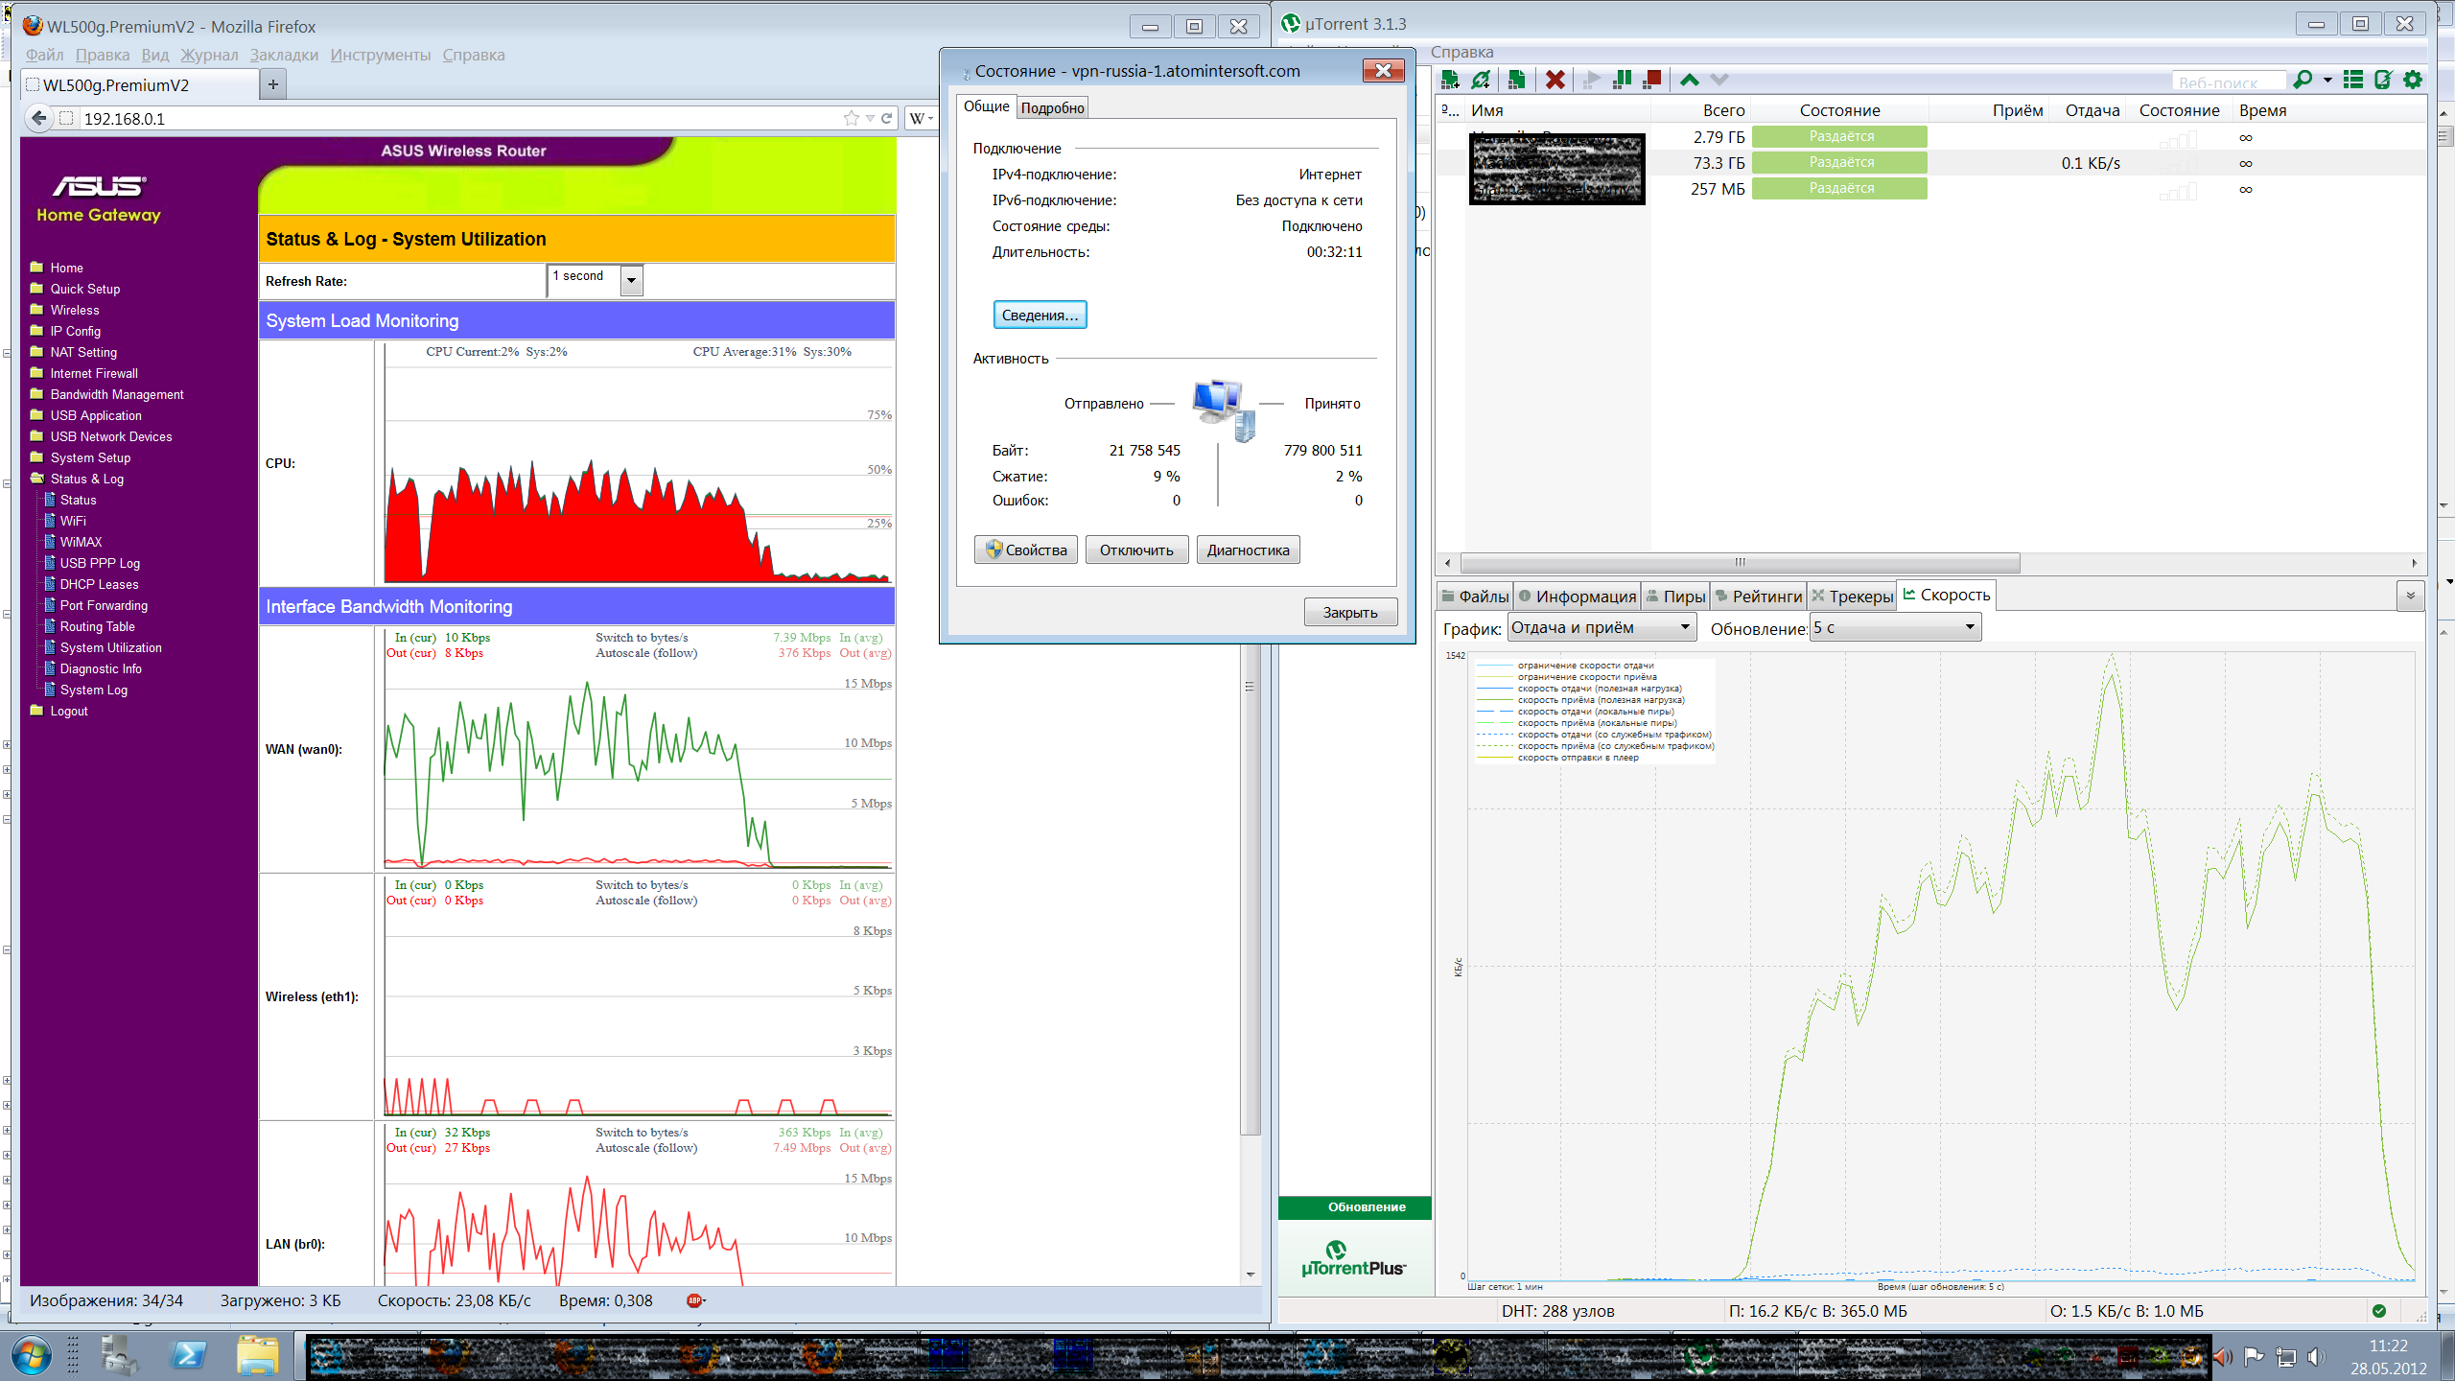Open Wireless in router menu

[x=75, y=310]
